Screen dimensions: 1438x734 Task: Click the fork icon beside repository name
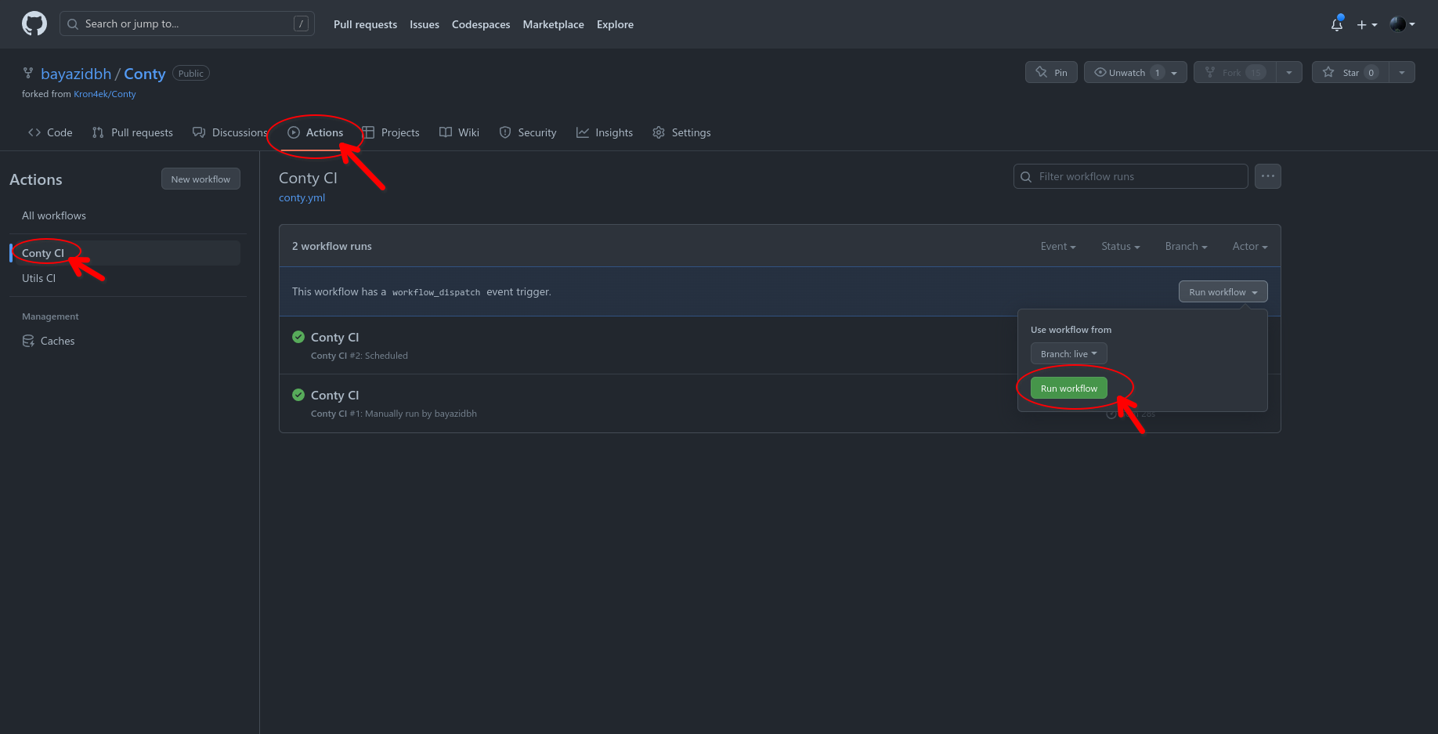(x=28, y=73)
